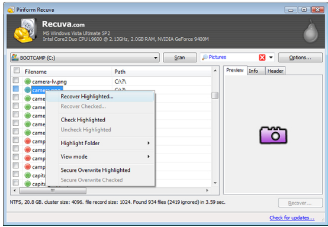The height and width of the screenshot is (227, 328).
Task: Click the Recuva hard-hat drive logo
Action: [x=25, y=31]
